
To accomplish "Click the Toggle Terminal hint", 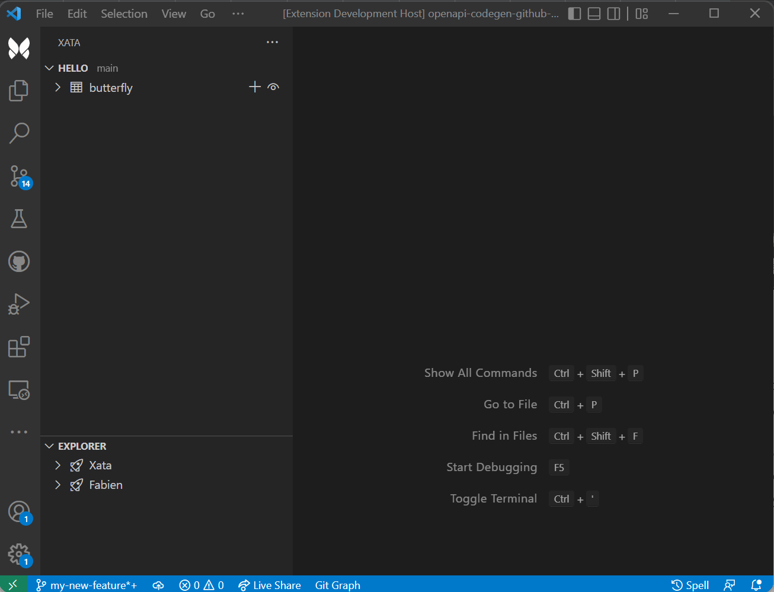I will point(494,498).
